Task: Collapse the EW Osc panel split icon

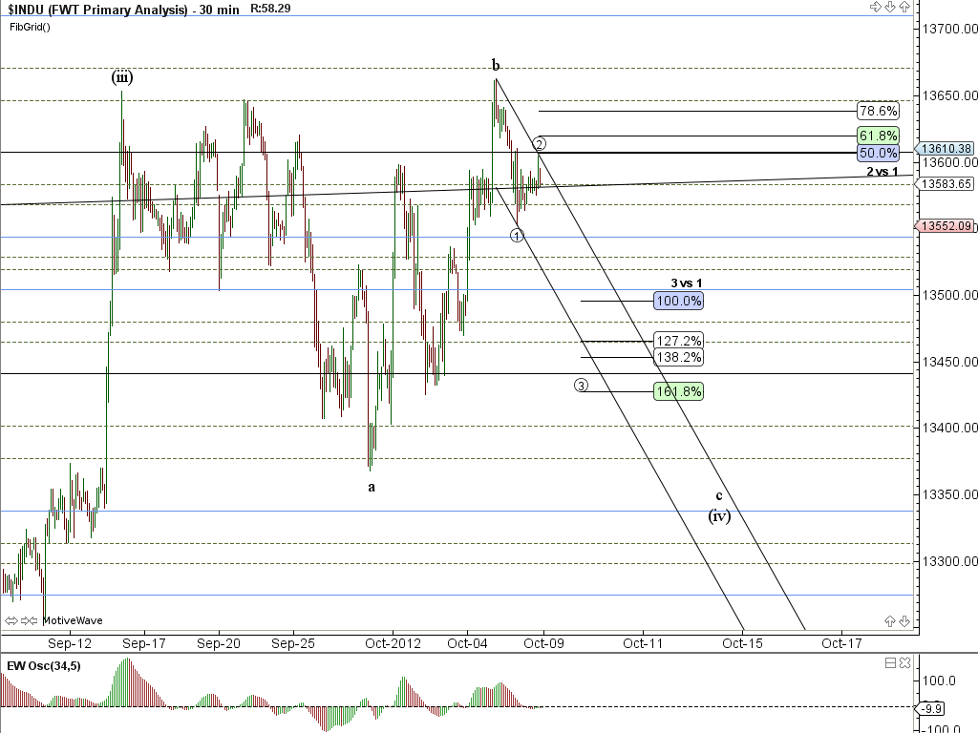Action: tap(890, 663)
